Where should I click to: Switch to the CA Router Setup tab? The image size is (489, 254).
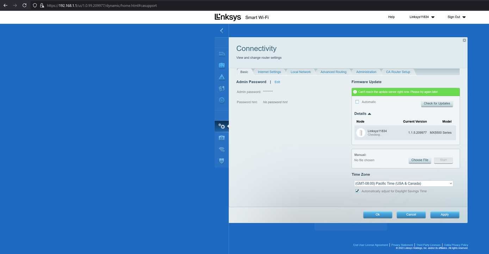pos(398,72)
